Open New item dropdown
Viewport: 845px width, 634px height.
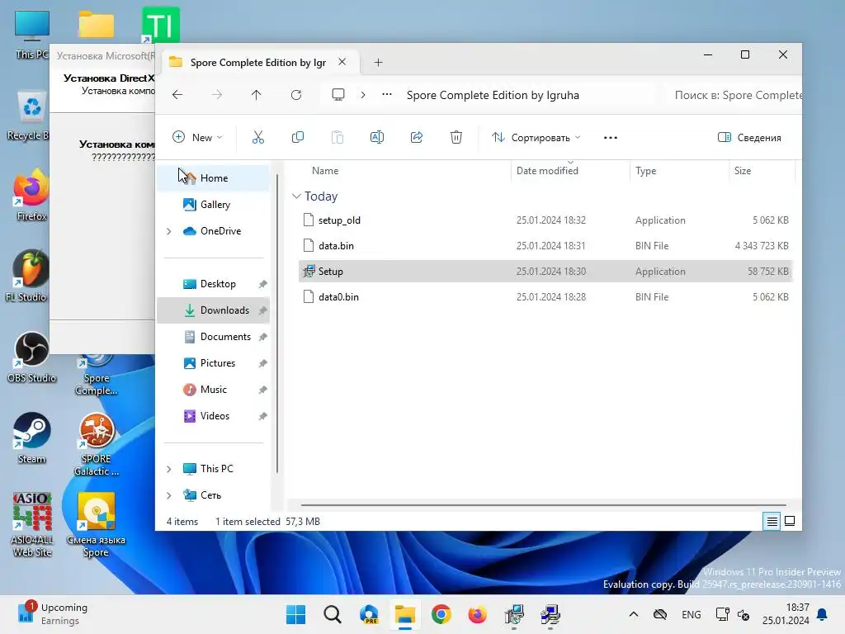197,138
